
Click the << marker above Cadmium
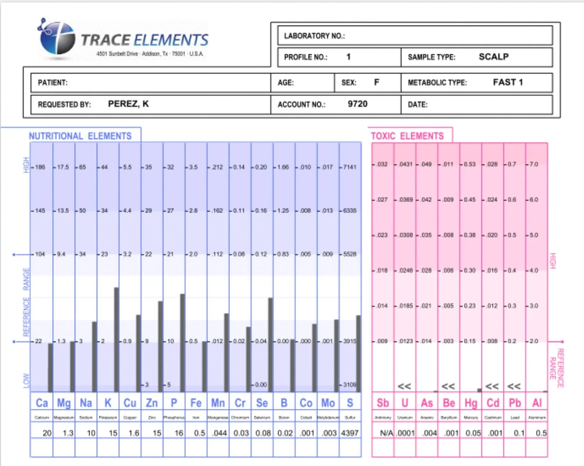coord(492,386)
